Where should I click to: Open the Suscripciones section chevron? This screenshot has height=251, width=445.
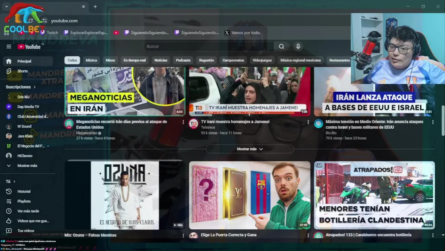34,87
